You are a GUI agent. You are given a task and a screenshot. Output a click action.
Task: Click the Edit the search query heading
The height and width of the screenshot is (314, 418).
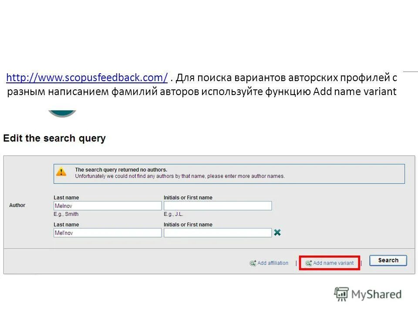(54, 138)
